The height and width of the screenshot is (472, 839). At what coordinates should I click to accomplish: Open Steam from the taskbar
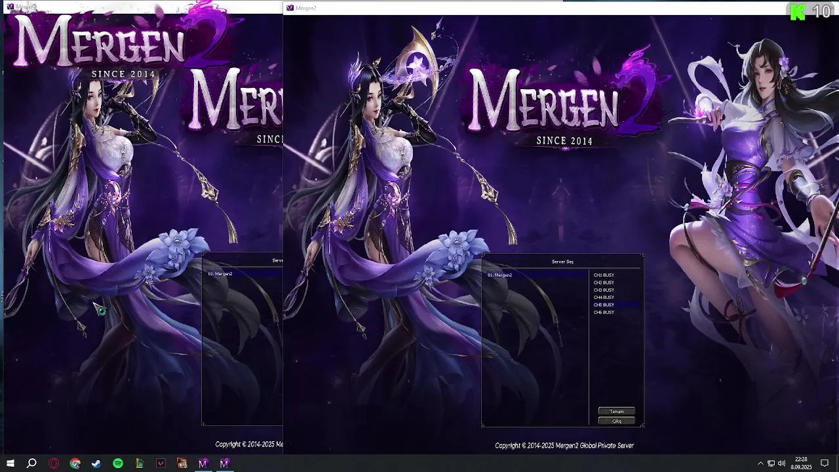tap(96, 463)
